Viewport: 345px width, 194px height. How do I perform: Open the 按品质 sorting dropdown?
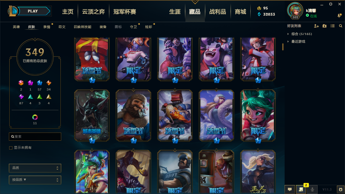35,180
